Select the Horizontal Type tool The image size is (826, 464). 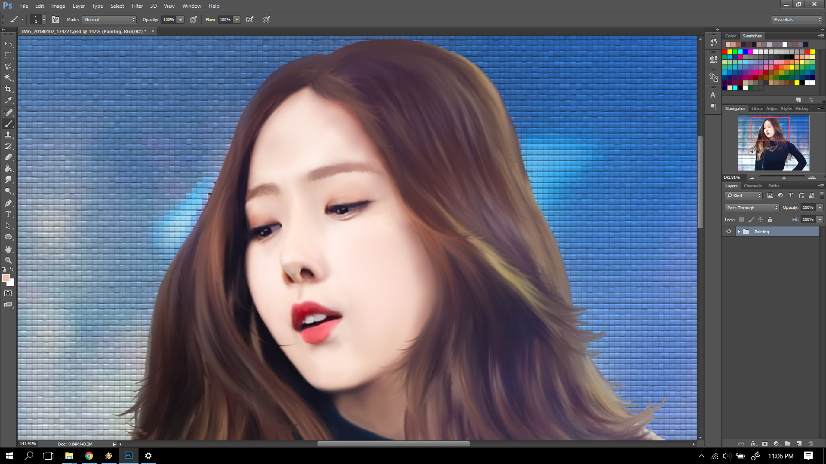(x=8, y=214)
